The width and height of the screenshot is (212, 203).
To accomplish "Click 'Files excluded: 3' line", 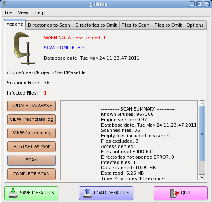I will click(x=120, y=141).
